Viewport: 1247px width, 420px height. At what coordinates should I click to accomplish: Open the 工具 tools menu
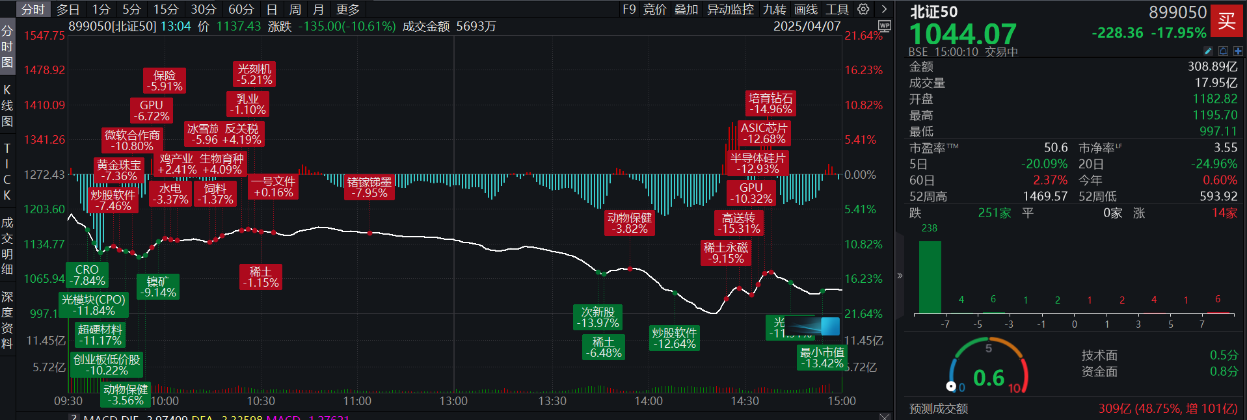click(x=837, y=9)
